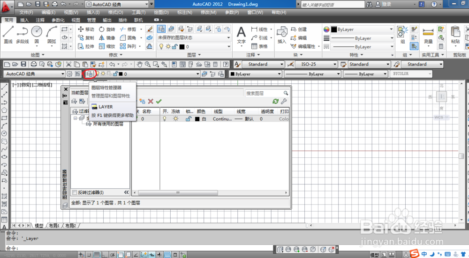
Task: Toggle layer 0 on/off lightbulb in layer list
Action: 165,119
